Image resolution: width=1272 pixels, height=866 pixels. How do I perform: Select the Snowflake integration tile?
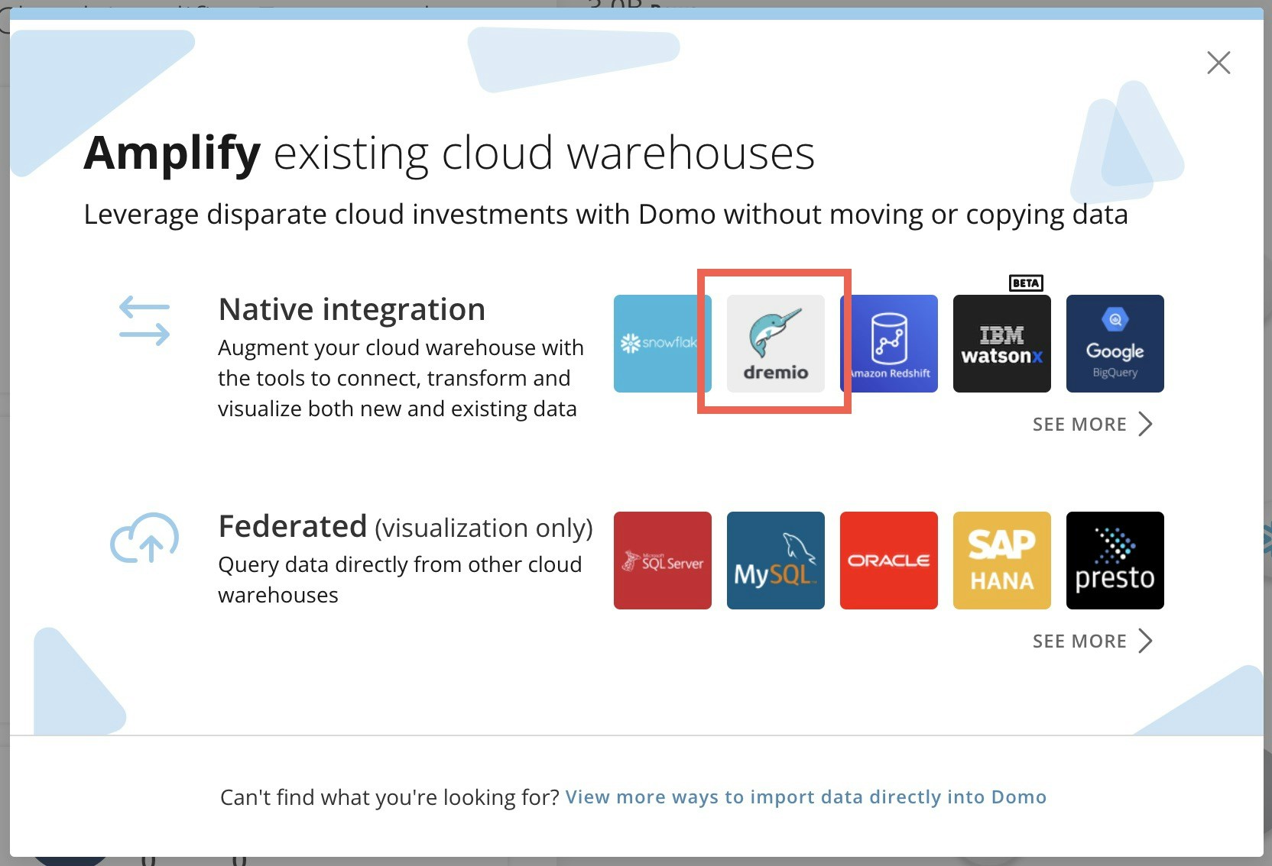662,344
